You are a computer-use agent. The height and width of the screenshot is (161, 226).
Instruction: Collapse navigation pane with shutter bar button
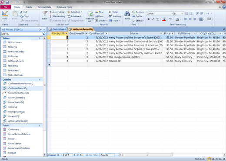[44, 29]
